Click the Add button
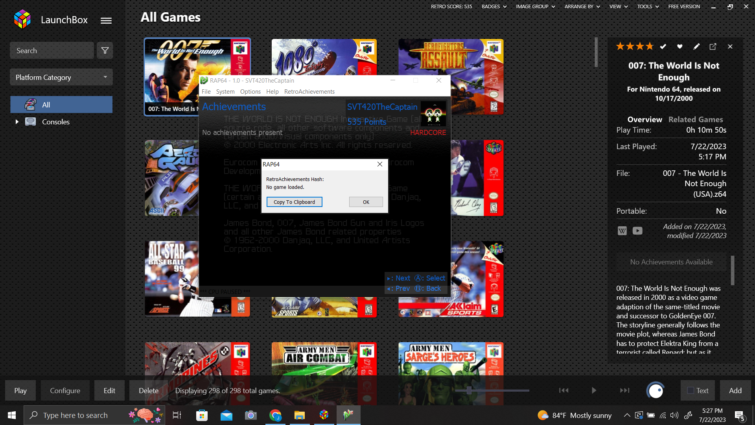755x425 pixels. [735, 390]
